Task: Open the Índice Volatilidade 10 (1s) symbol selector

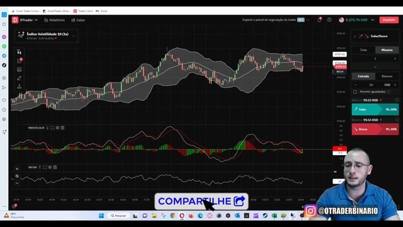Action: pos(46,36)
